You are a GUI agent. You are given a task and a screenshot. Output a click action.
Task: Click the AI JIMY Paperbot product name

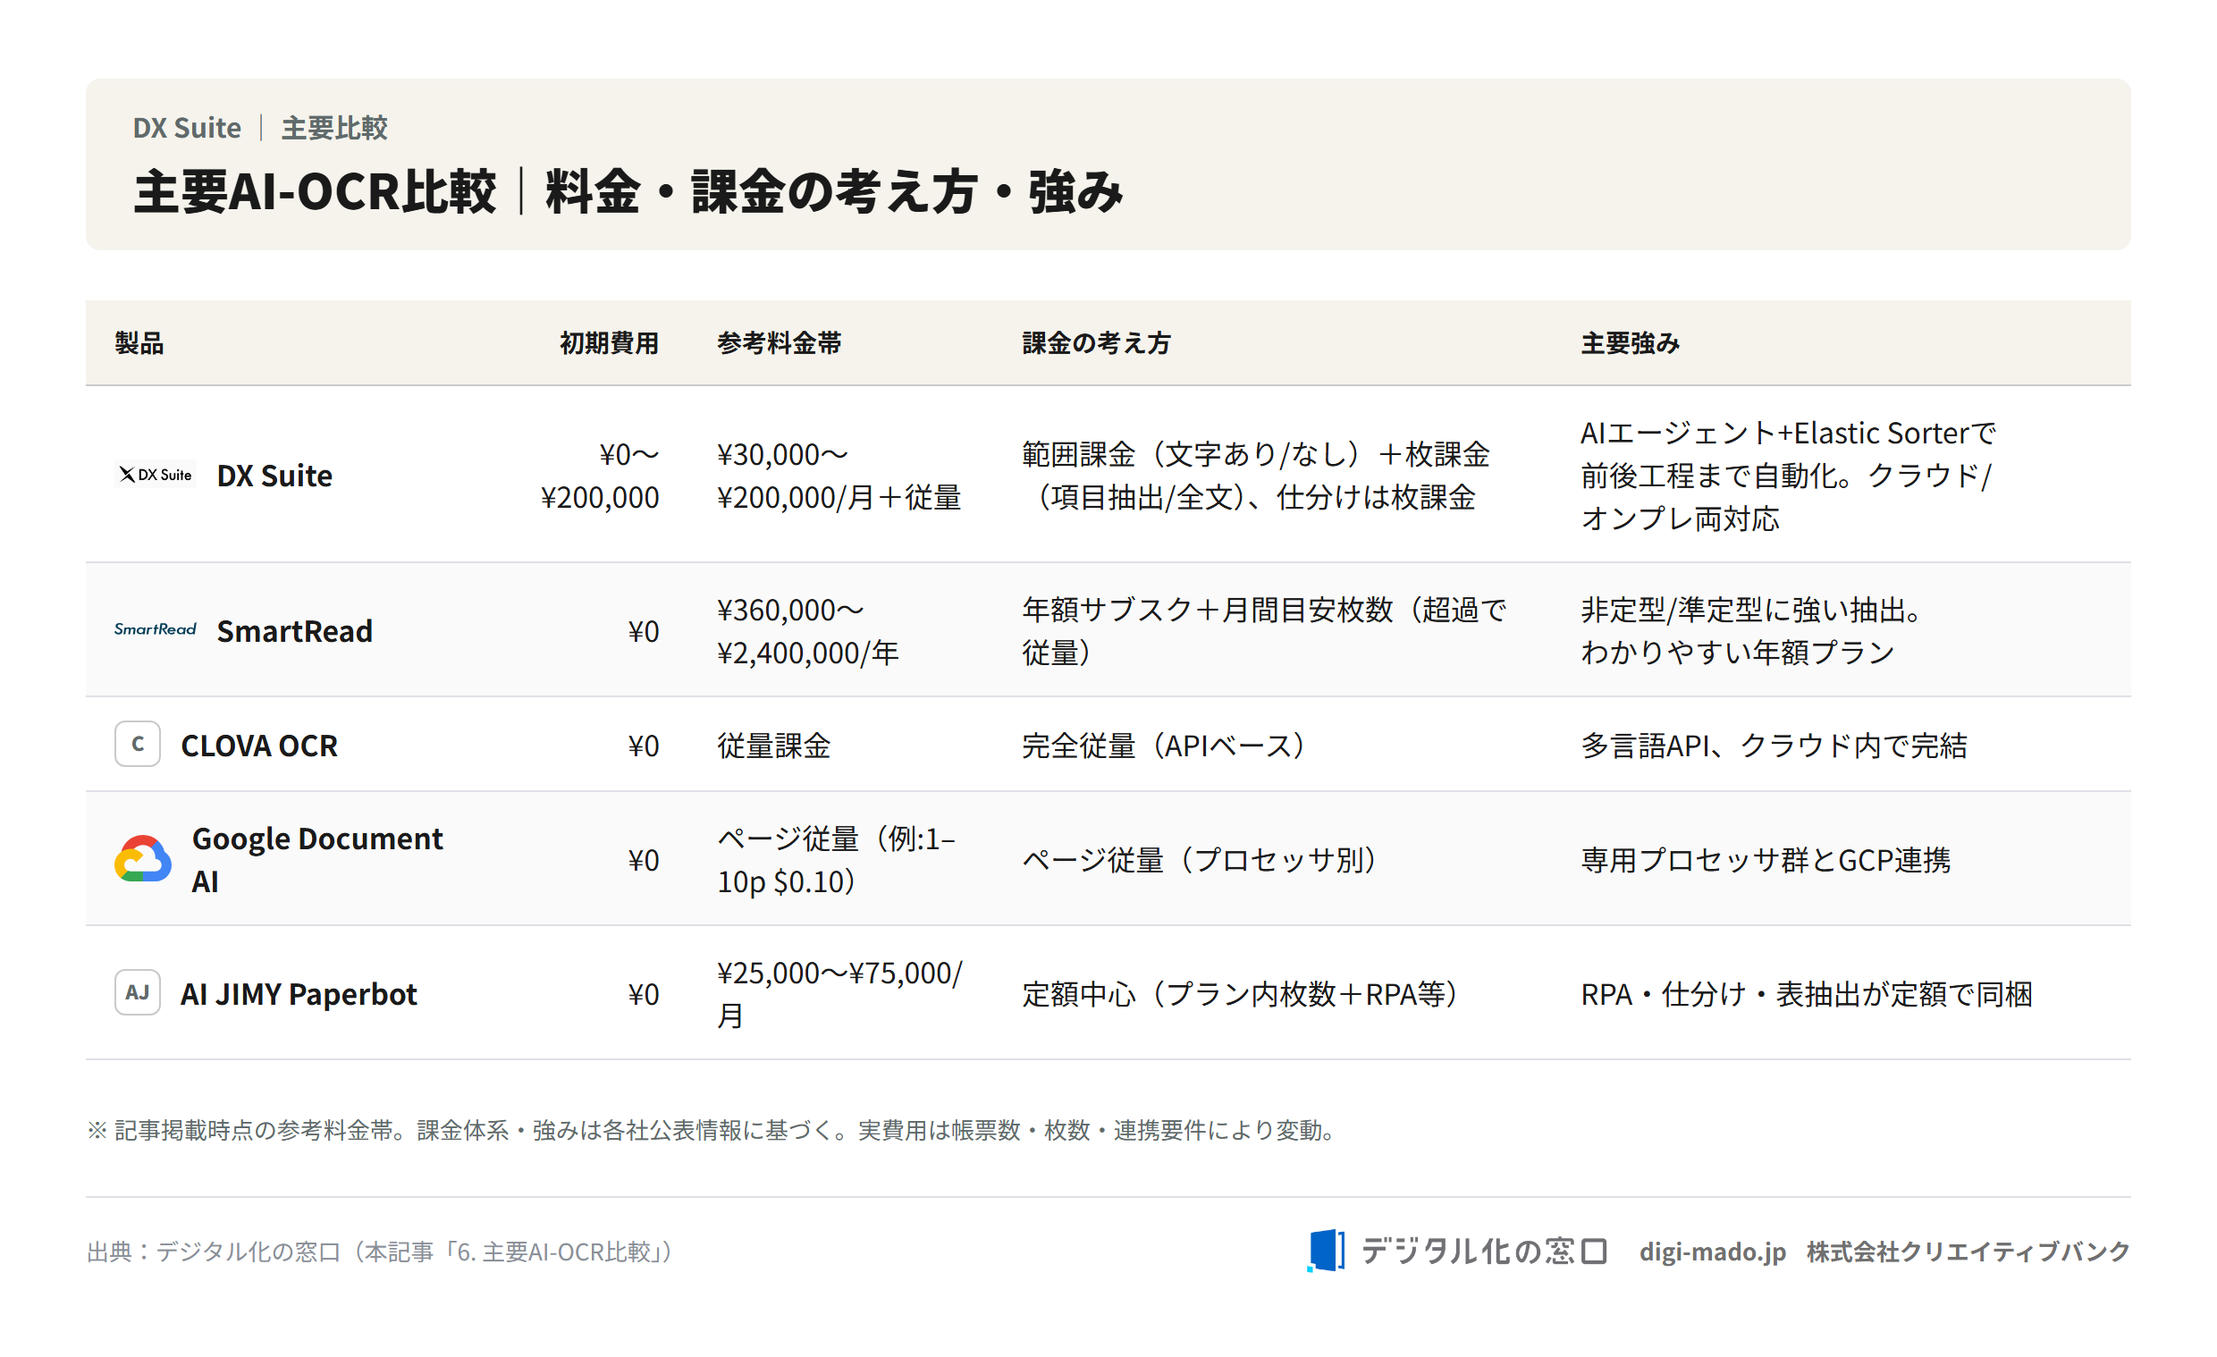(x=299, y=993)
